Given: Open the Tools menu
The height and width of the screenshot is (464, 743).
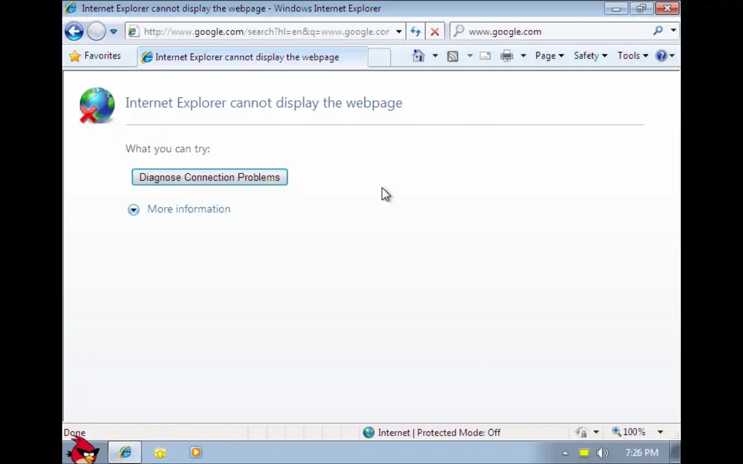Looking at the screenshot, I should pos(633,56).
